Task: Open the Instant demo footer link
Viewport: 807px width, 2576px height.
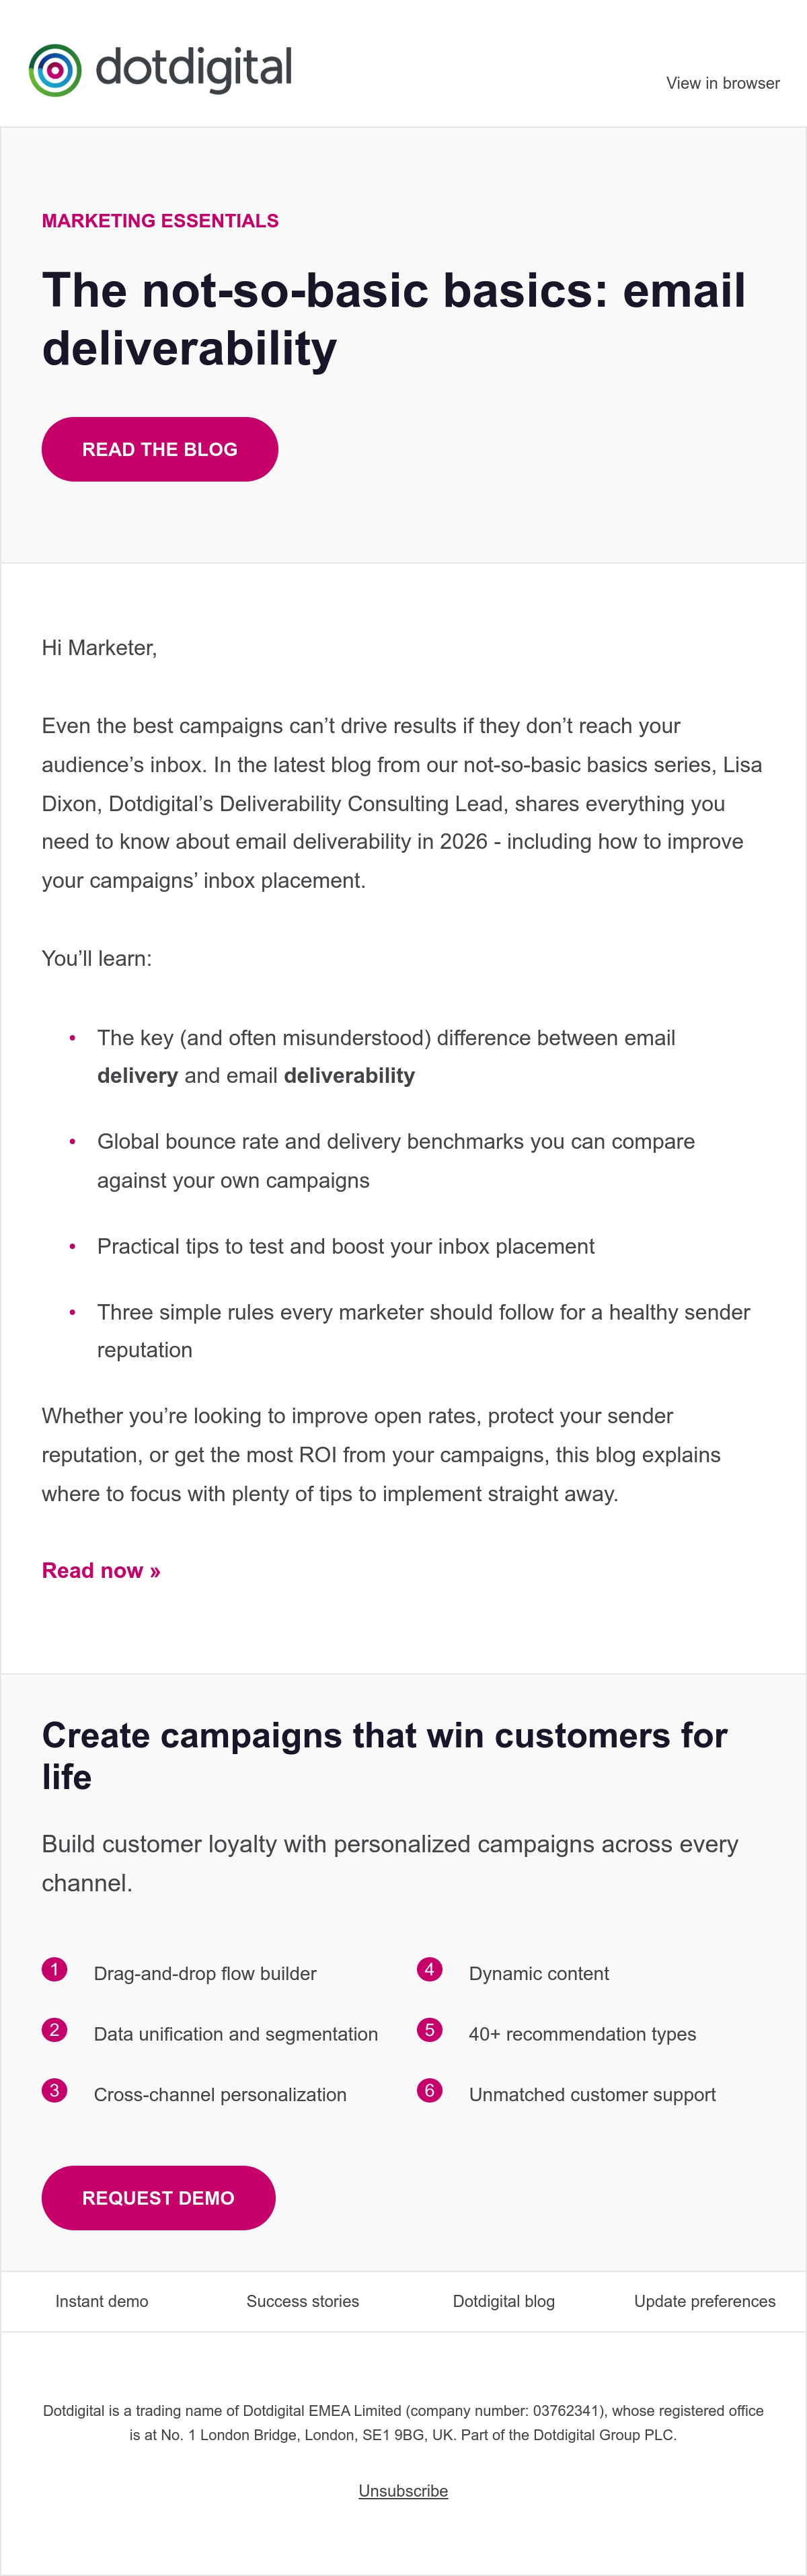Action: pyautogui.click(x=102, y=2300)
